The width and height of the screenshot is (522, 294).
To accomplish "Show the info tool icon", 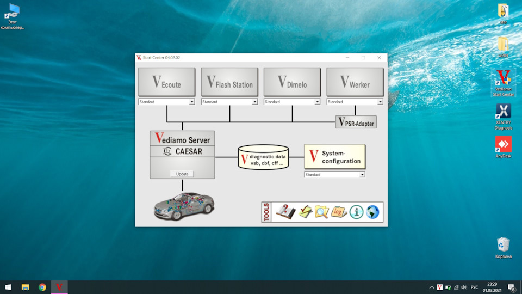I will point(356,212).
